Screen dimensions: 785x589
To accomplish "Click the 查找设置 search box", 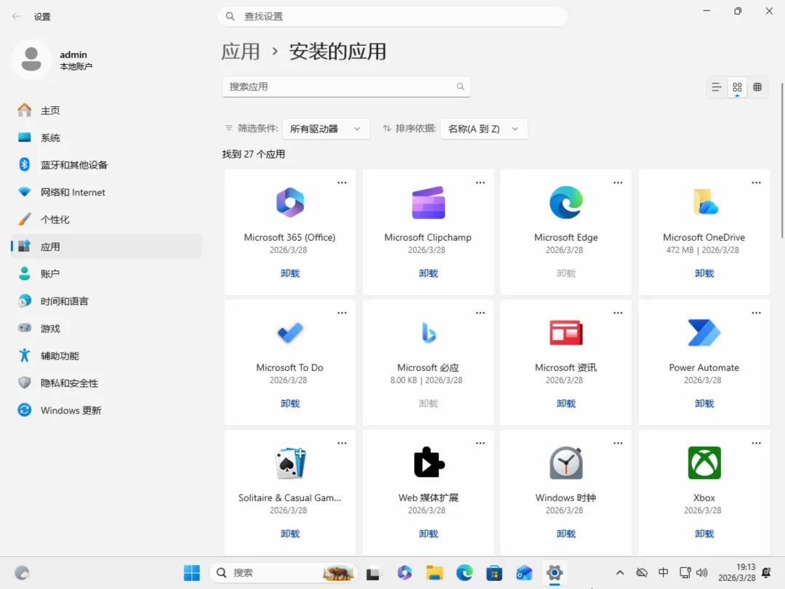I will 392,17.
